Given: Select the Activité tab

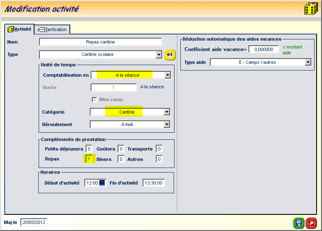Looking at the screenshot, I should (19, 29).
